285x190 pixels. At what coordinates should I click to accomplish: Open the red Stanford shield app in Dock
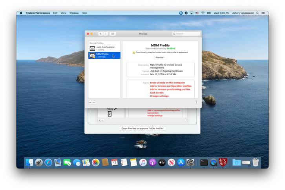(223, 162)
